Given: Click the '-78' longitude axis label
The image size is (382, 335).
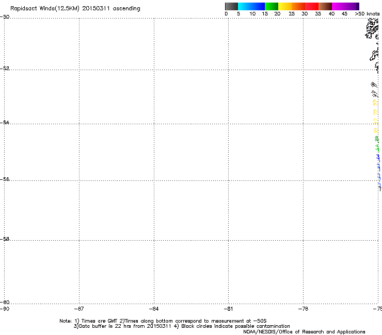Looking at the screenshot, I should pyautogui.click(x=303, y=309).
